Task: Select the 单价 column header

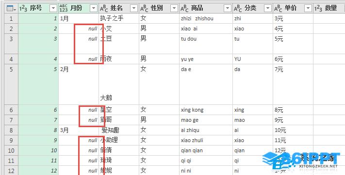Action: coord(293,8)
